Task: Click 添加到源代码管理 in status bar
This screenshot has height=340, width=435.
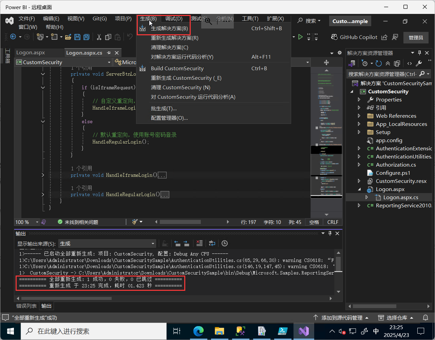Action: 341,318
